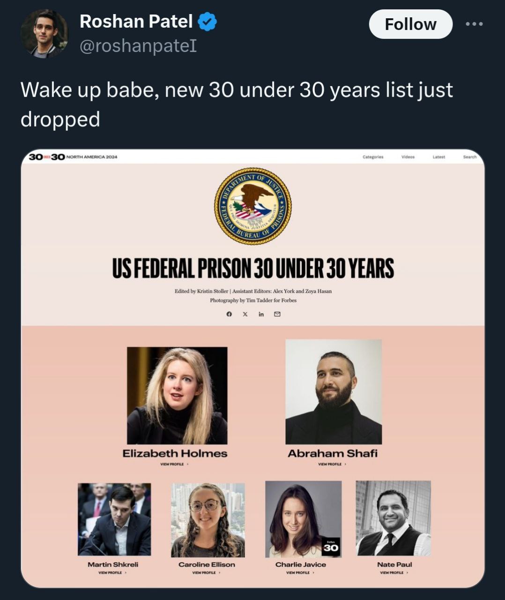Expand View Profile under Martin Shkreli
505x600 pixels.
pos(113,573)
